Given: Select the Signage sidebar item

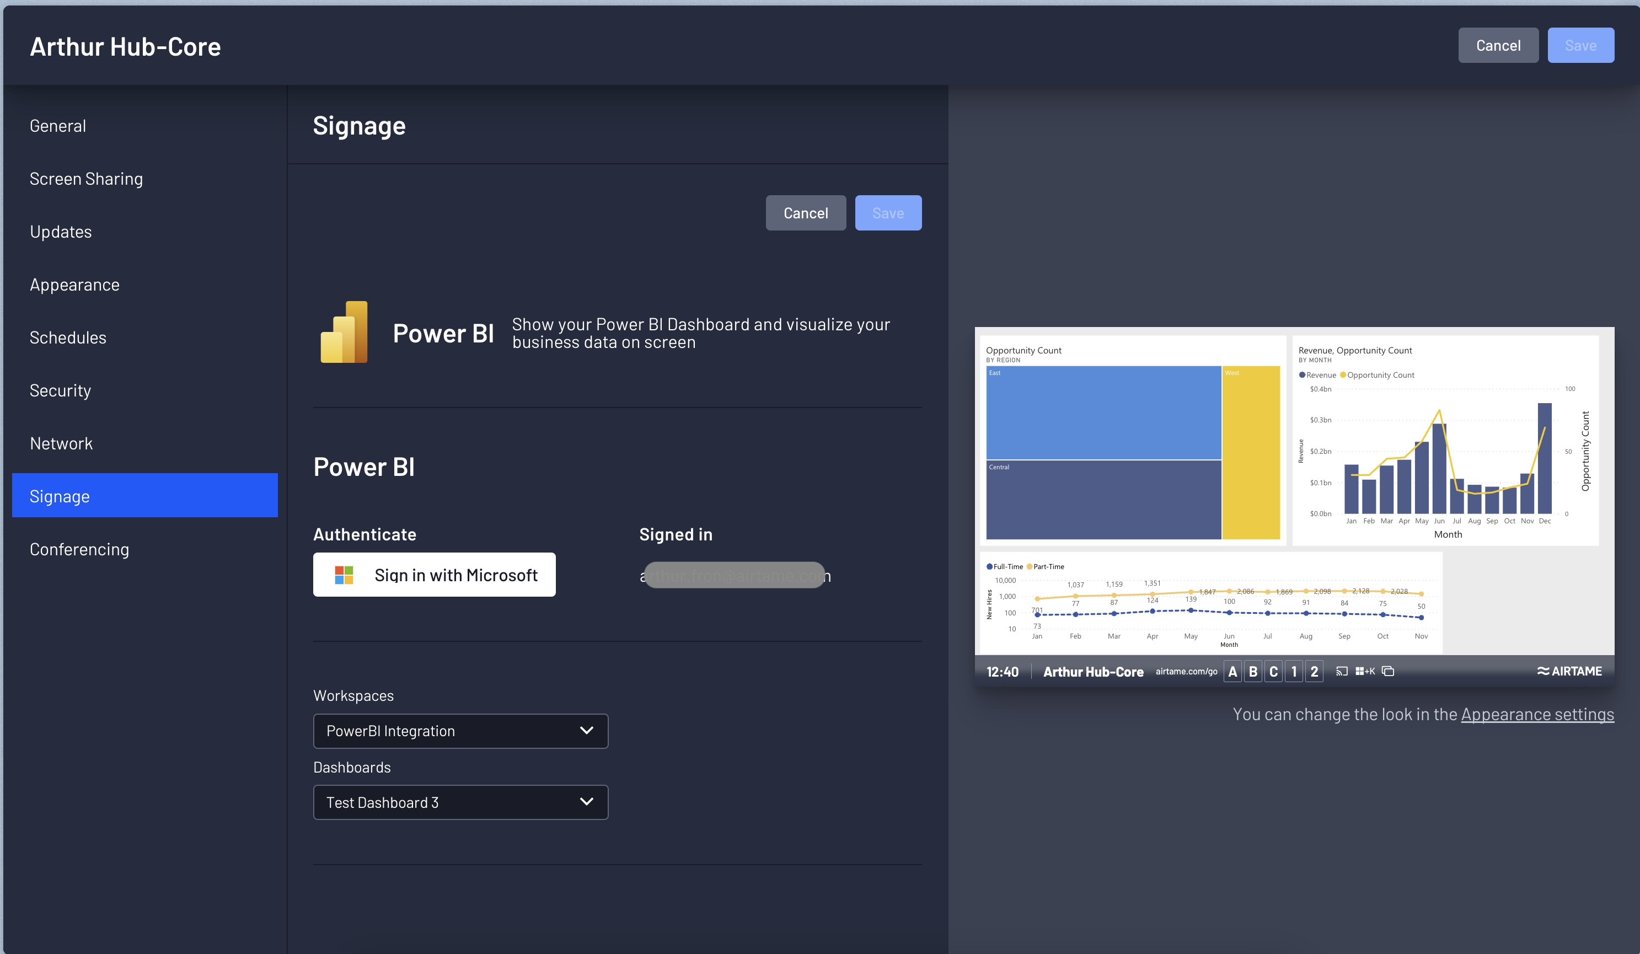Looking at the screenshot, I should tap(144, 496).
